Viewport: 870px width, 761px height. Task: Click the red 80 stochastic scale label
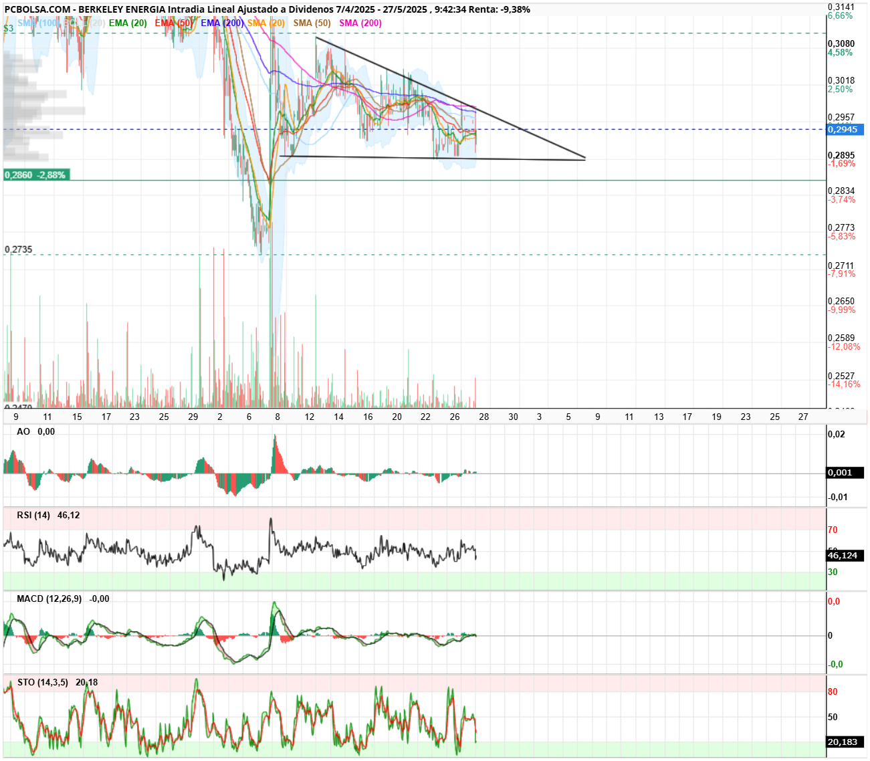(833, 691)
